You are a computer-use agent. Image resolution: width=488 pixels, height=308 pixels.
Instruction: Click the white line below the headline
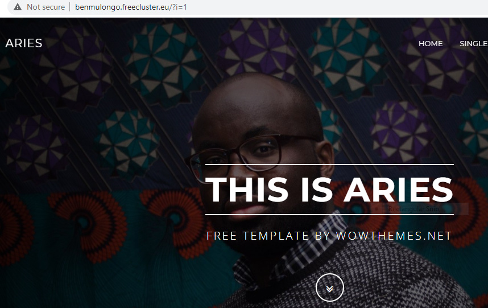329,215
